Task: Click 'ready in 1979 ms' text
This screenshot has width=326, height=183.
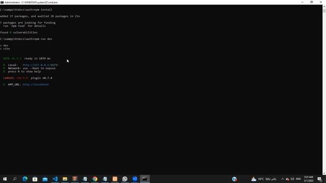Action: click(x=37, y=58)
